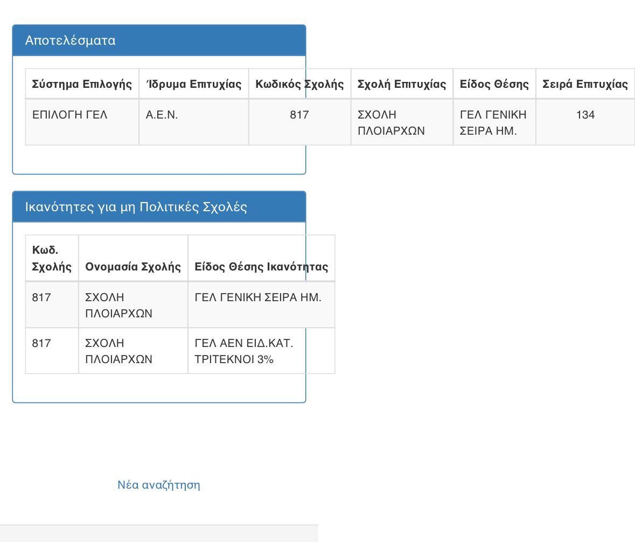
Task: Click the 'Ονομασία Σχολής' column header
Action: [x=133, y=267]
